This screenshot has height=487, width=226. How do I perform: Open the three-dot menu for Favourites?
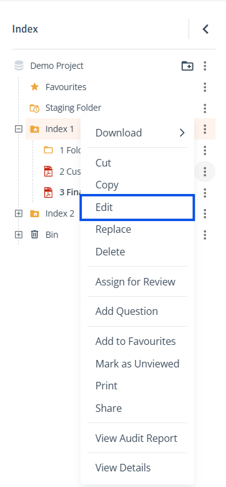(205, 87)
